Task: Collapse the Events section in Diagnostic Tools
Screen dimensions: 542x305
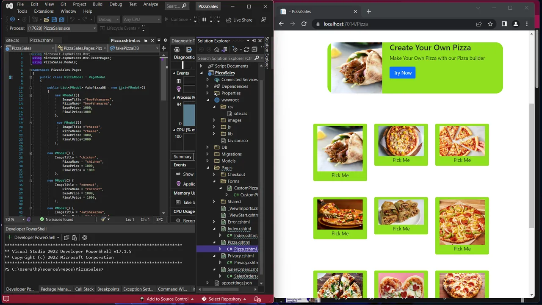Action: click(x=174, y=73)
